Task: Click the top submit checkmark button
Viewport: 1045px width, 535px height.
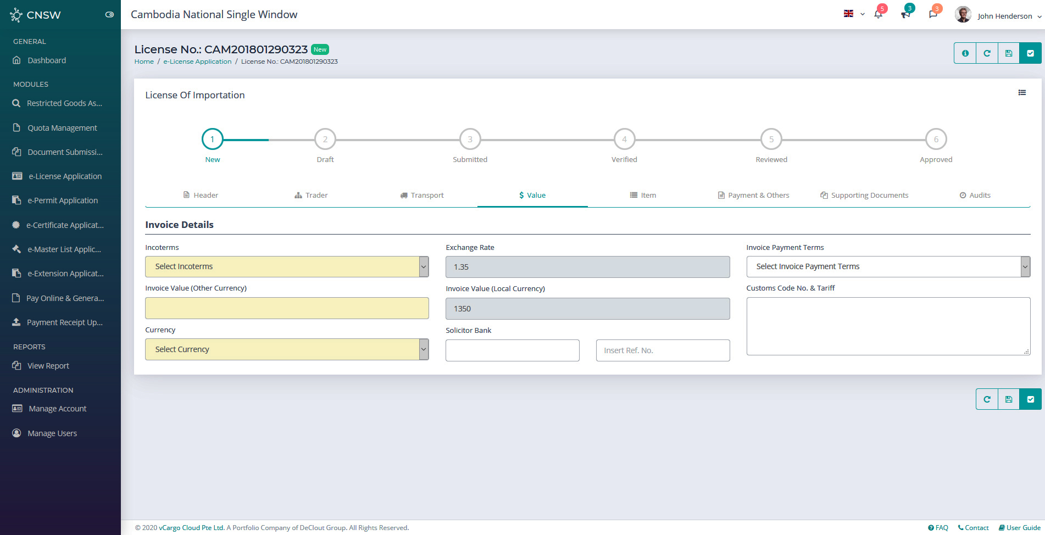Action: (x=1030, y=53)
